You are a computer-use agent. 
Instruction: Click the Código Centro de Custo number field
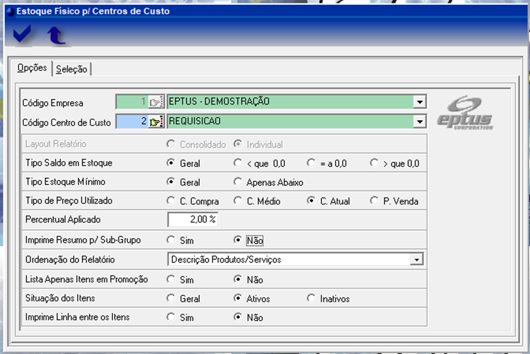coord(132,122)
